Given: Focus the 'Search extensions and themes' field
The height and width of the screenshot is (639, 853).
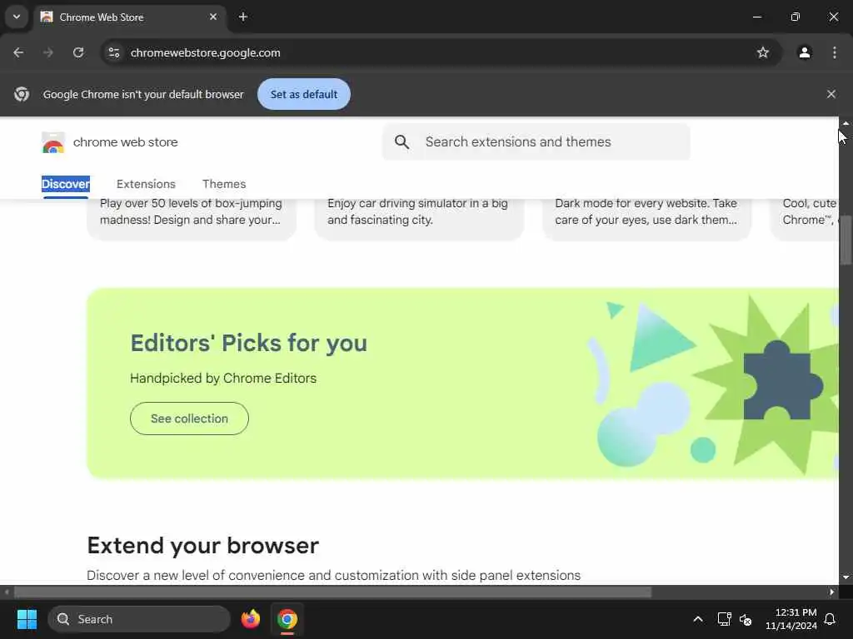Looking at the screenshot, I should pyautogui.click(x=536, y=141).
